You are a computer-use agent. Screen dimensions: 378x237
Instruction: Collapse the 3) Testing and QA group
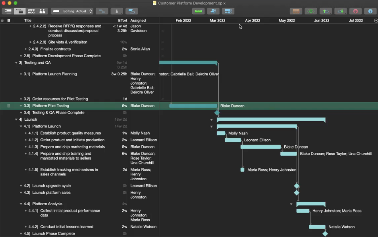click(16, 63)
